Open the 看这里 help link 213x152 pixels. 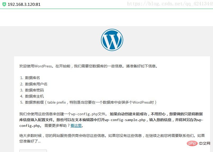(76, 126)
